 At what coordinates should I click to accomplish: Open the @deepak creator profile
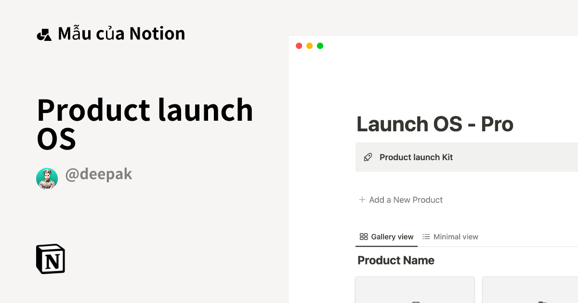(99, 174)
